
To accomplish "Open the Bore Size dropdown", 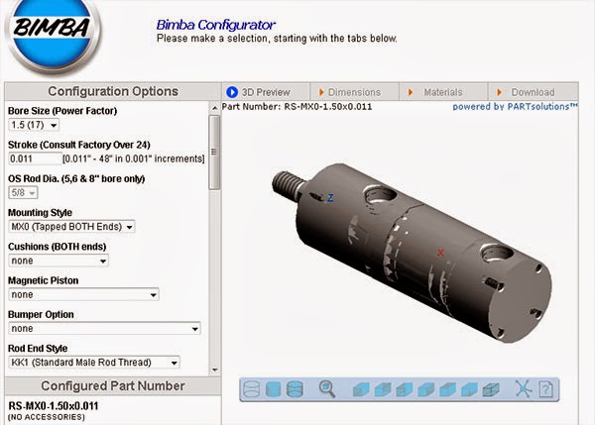I will (x=34, y=125).
